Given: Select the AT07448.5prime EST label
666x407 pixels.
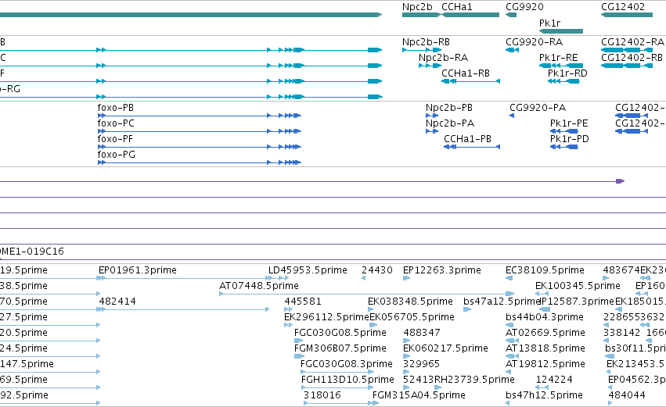Looking at the screenshot, I should click(x=259, y=286).
